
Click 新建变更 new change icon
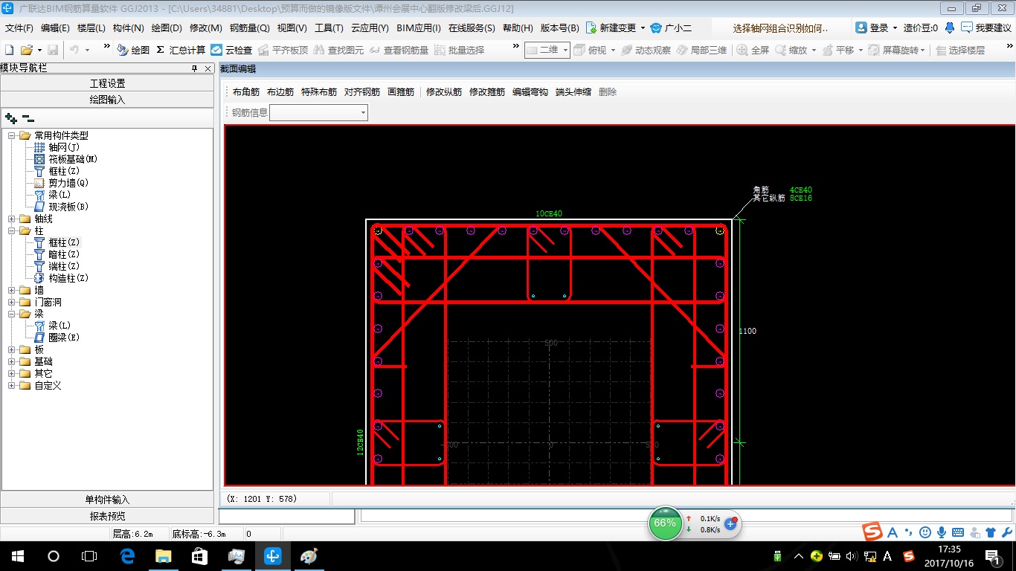[x=591, y=28]
